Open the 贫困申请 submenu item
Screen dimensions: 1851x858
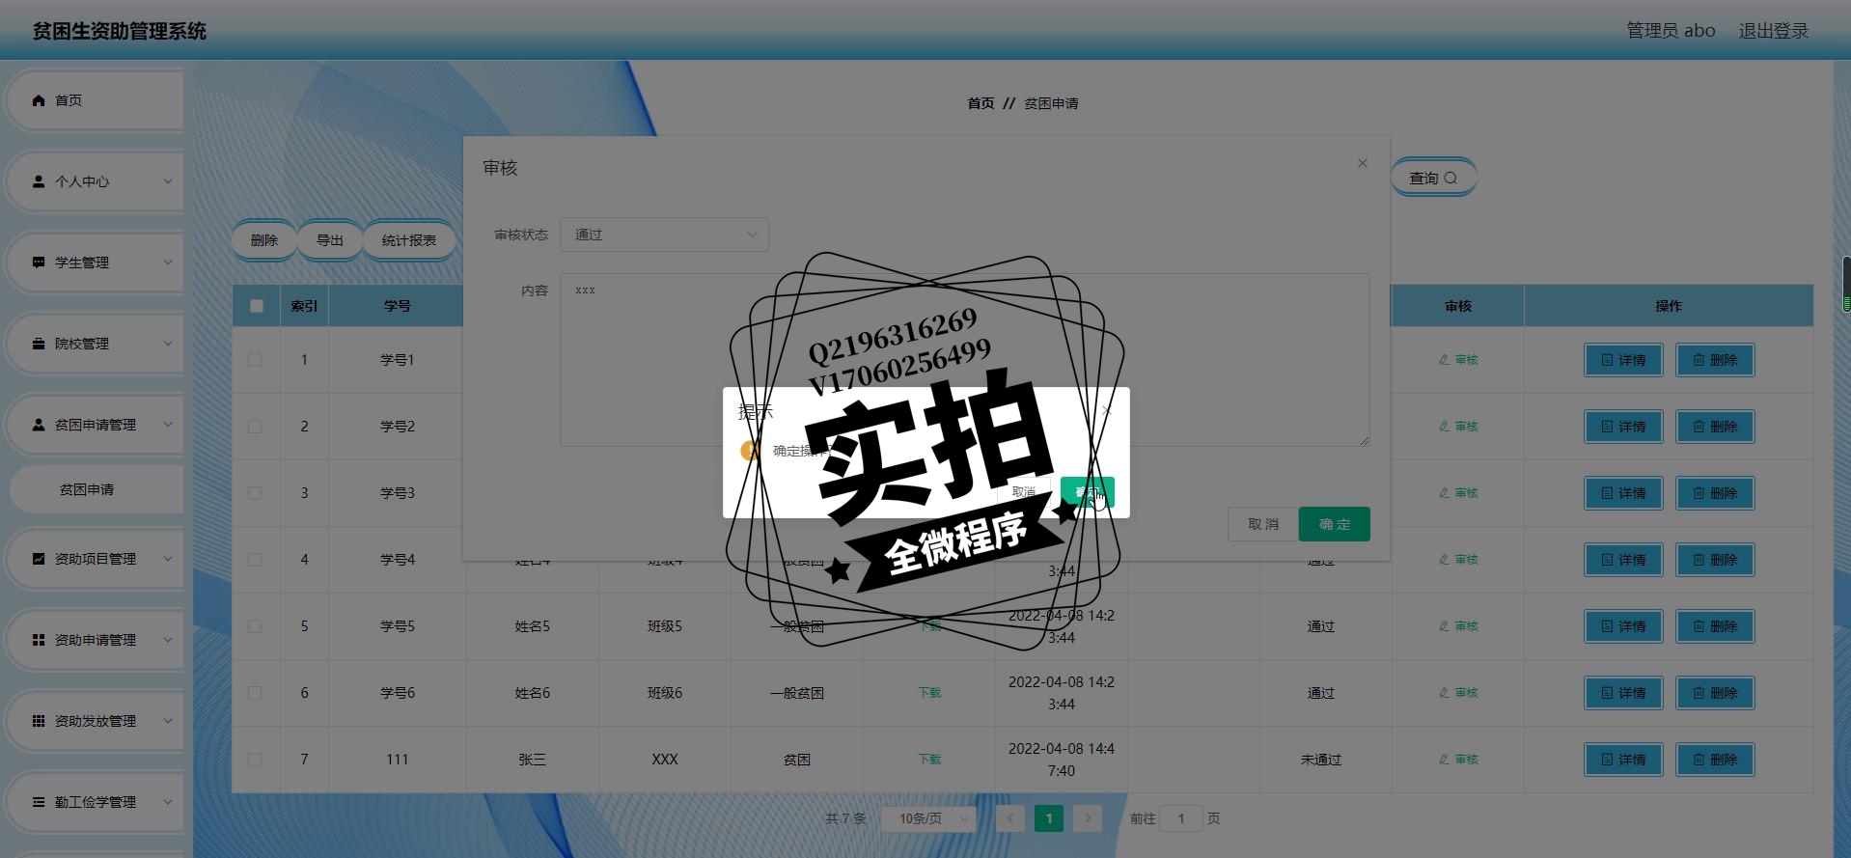coord(97,489)
